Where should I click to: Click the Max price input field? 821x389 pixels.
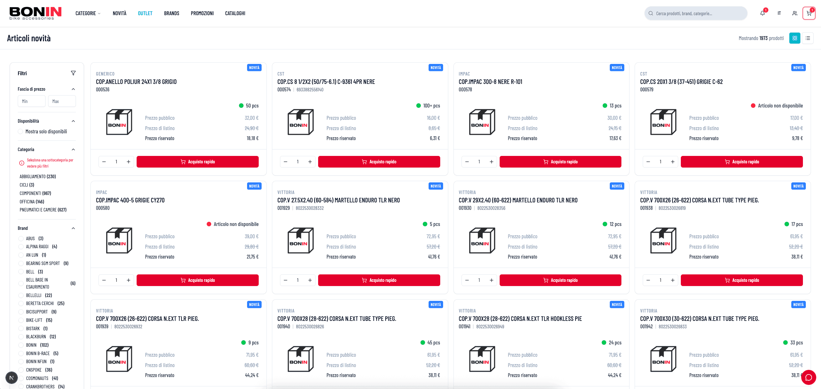pyautogui.click(x=62, y=101)
